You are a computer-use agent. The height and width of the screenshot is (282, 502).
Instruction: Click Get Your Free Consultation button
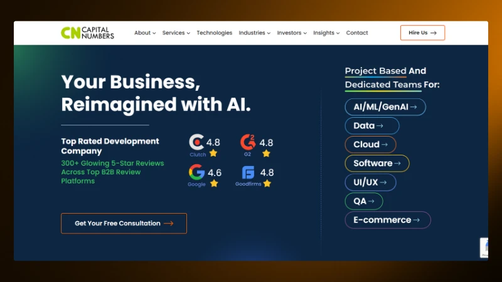(x=124, y=223)
